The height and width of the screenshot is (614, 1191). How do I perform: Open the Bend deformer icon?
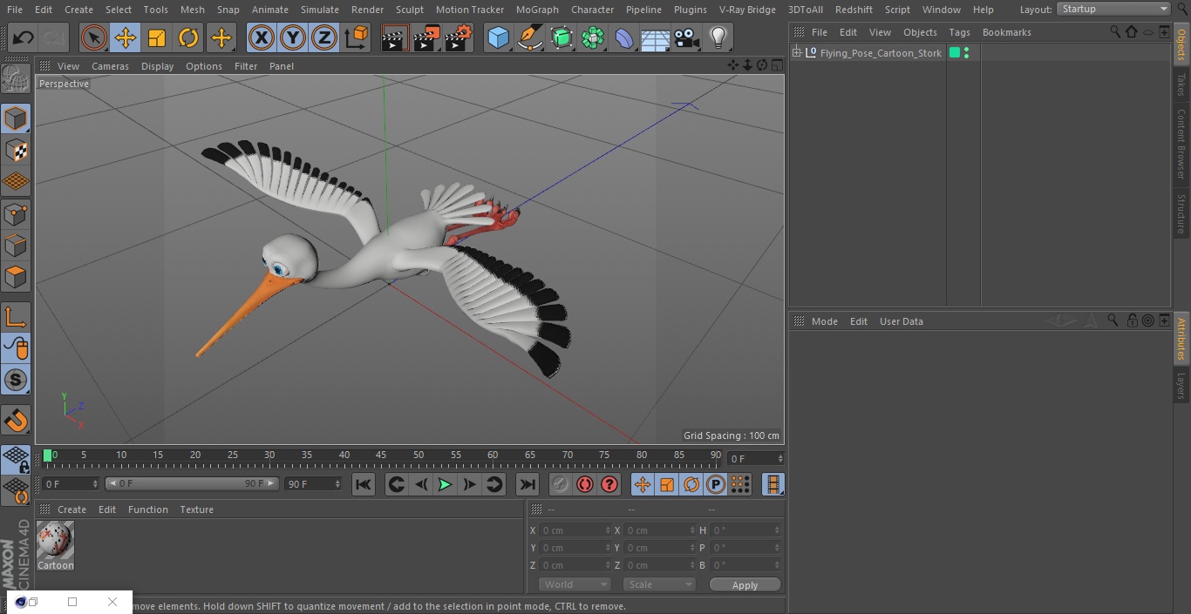tap(624, 37)
